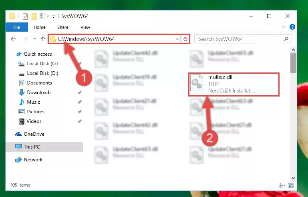Maximize the SysWOW64 window
308x197 pixels.
(269, 16)
